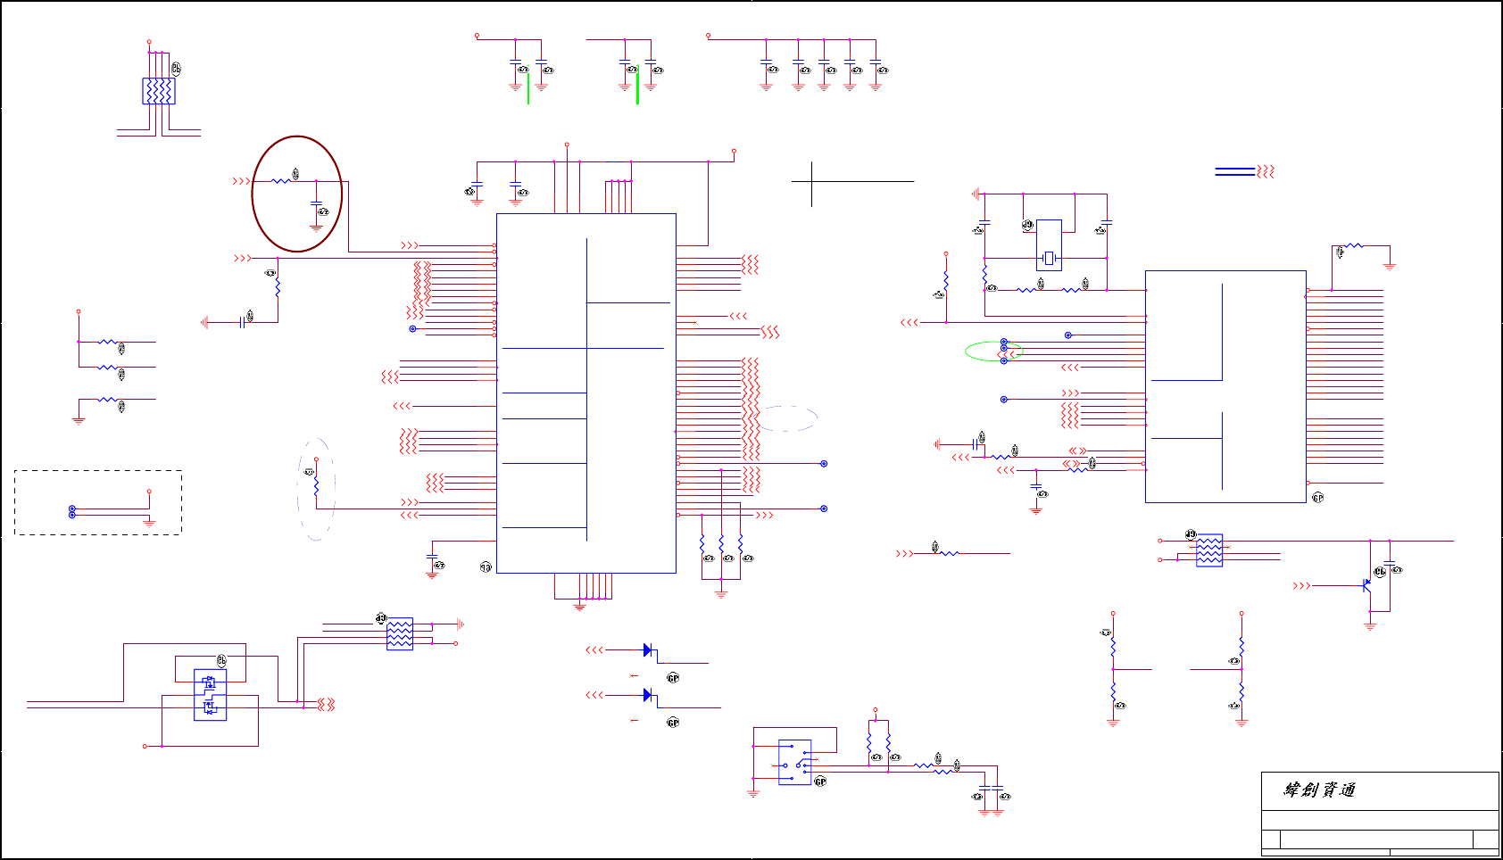Click the large central IC body
This screenshot has width=1503, height=860.
pyautogui.click(x=585, y=393)
